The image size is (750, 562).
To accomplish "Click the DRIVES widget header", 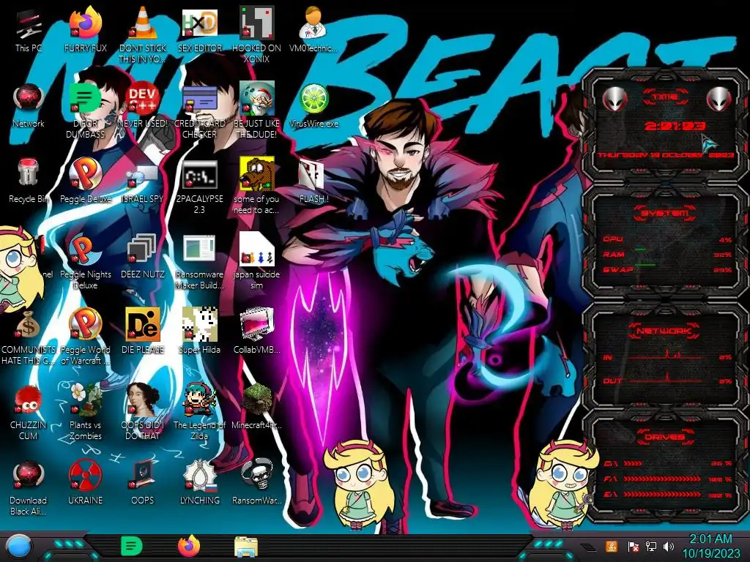I will (x=665, y=437).
